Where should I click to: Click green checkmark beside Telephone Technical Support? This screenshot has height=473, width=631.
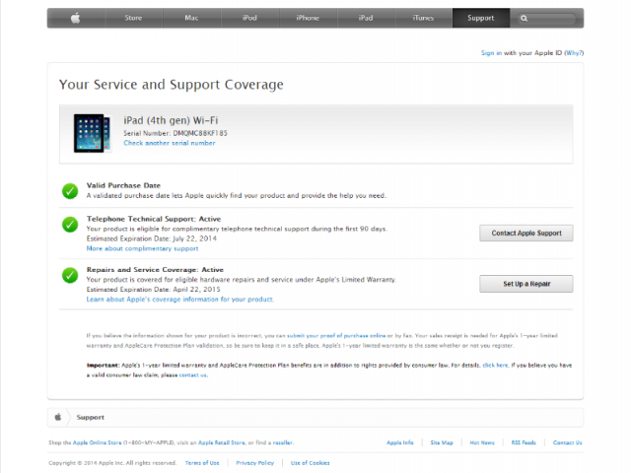point(70,224)
